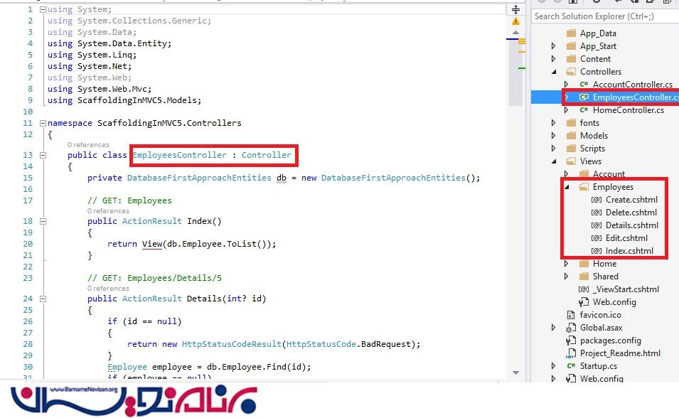The width and height of the screenshot is (679, 418).
Task: Click the Global.asax gear file icon
Action: (570, 328)
